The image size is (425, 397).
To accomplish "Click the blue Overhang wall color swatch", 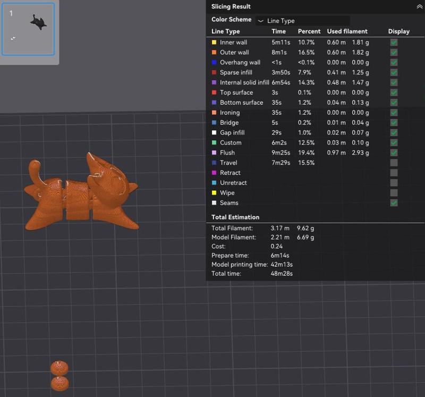I will 214,62.
